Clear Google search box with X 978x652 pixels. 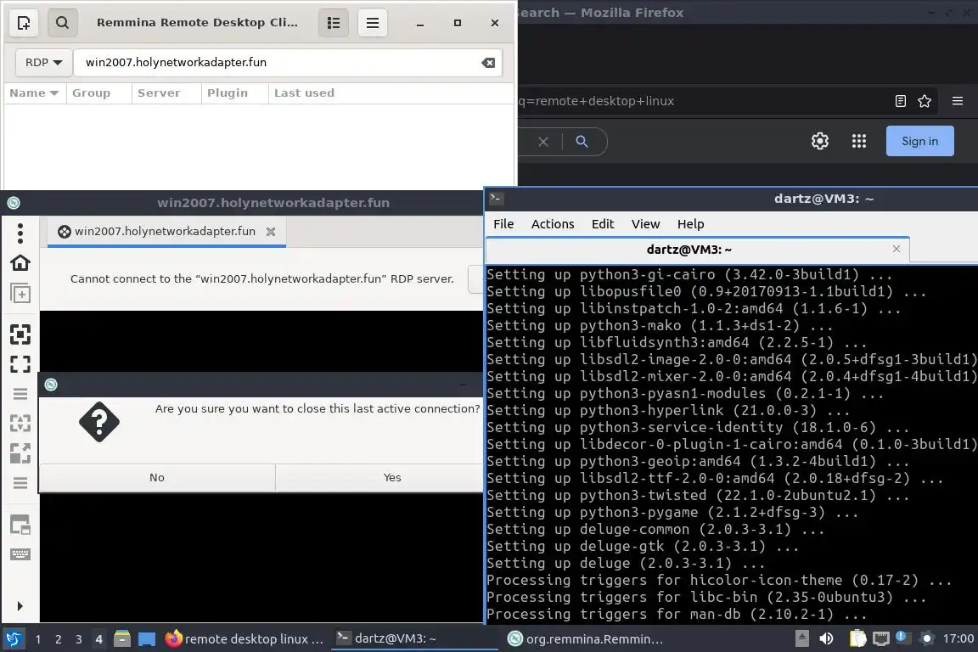(543, 142)
